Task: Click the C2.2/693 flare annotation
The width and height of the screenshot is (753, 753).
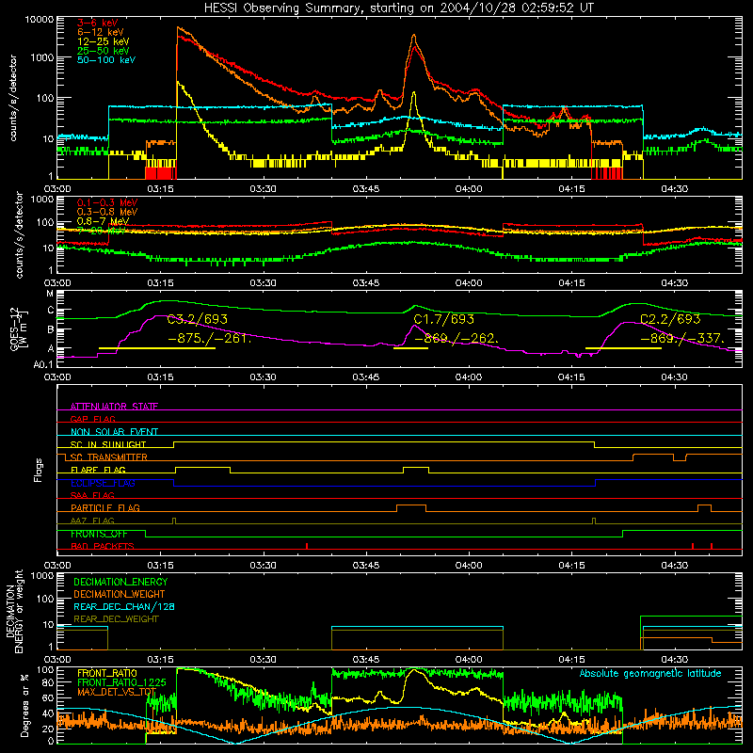Action: point(670,319)
